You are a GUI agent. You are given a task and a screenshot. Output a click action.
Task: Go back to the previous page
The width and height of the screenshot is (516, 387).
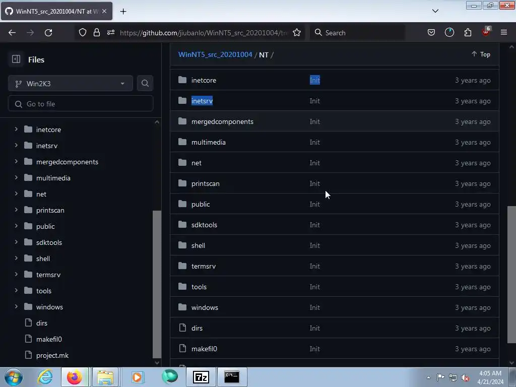tap(12, 33)
